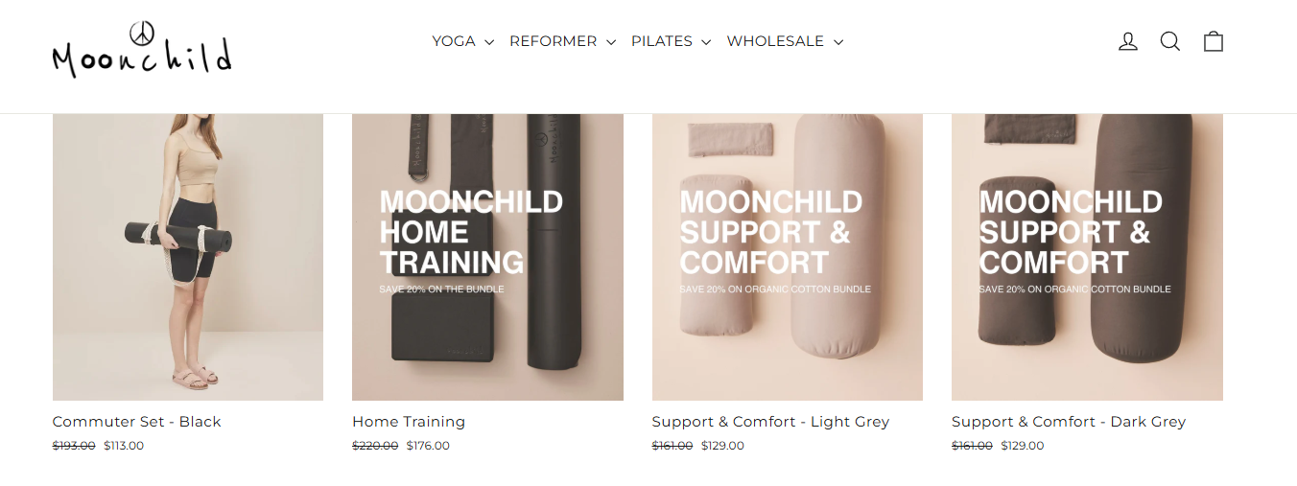The width and height of the screenshot is (1297, 486).
Task: Open Support & Comfort - Dark Grey link
Action: coord(1069,422)
